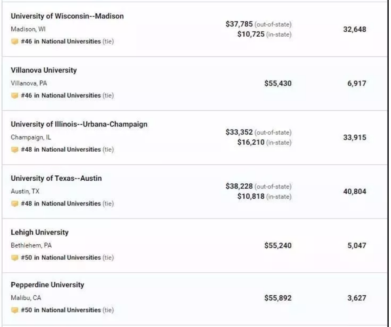This screenshot has height=327, width=391.
Task: Click Wisconsin's $37,785 out-of-state tuition
Action: point(239,24)
